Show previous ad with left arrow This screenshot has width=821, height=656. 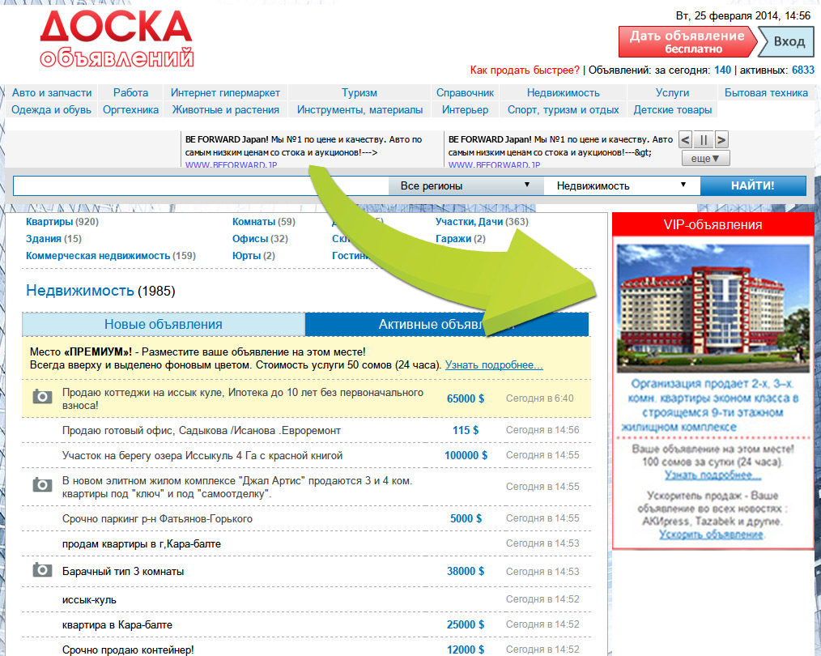(685, 139)
